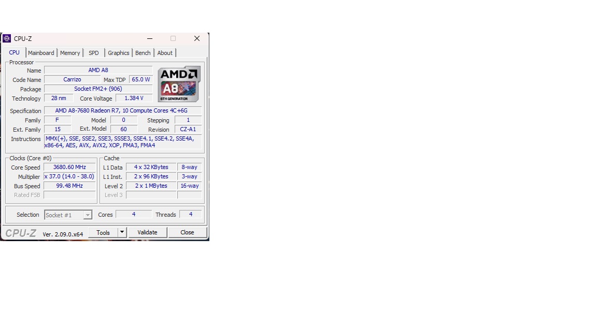This screenshot has height=336, width=597.
Task: Click the L1 Data value 4 x 32 KBytes
Action: (151, 167)
